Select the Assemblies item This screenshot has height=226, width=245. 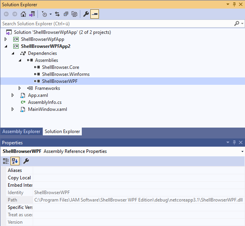pyautogui.click(x=46, y=60)
